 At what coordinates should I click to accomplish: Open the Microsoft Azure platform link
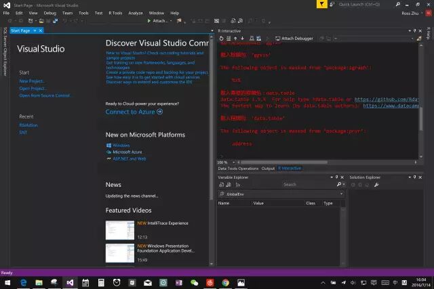(x=127, y=152)
